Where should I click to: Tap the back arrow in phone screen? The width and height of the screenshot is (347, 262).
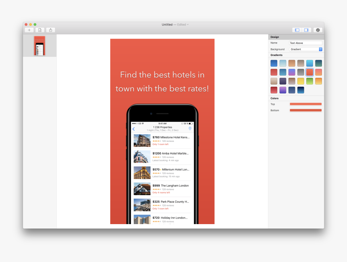(x=134, y=129)
